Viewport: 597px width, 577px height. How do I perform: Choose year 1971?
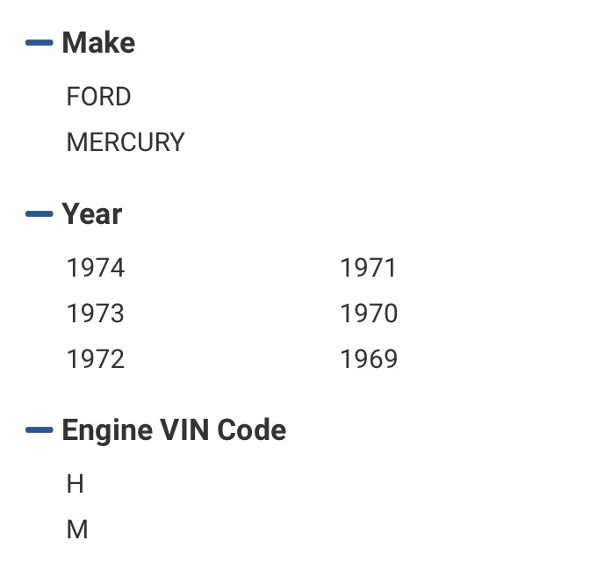pyautogui.click(x=368, y=267)
